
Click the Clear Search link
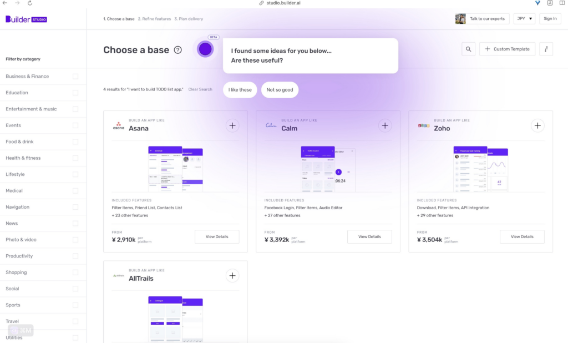[200, 89]
